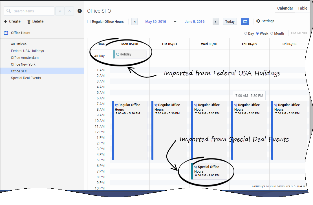This screenshot has height=205, width=313.
Task: Open Wednesday's Regular Office Hours event
Action: pos(209,130)
